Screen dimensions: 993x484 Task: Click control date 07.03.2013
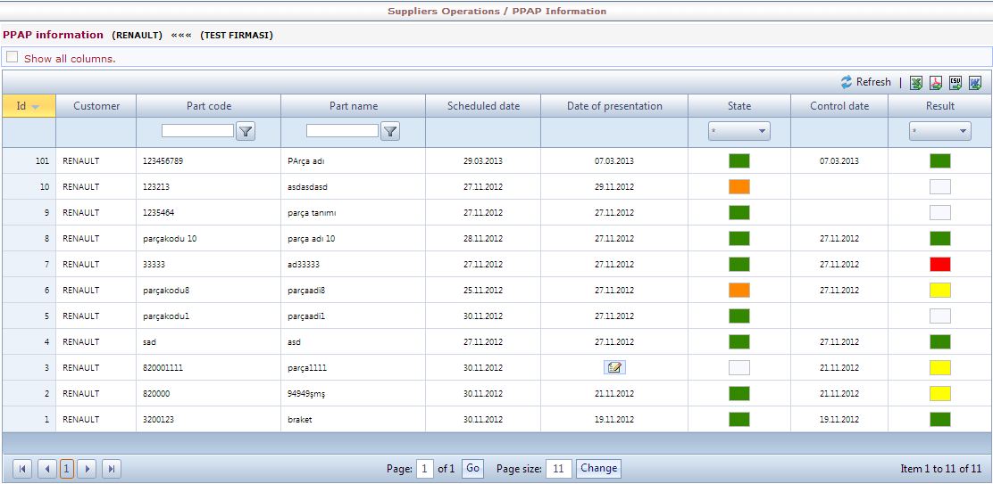(x=839, y=161)
